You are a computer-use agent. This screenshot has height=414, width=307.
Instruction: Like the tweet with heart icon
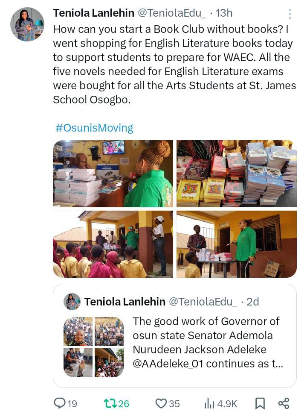(161, 403)
